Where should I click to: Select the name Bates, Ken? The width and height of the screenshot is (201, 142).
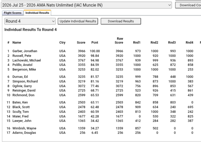pos(20,102)
